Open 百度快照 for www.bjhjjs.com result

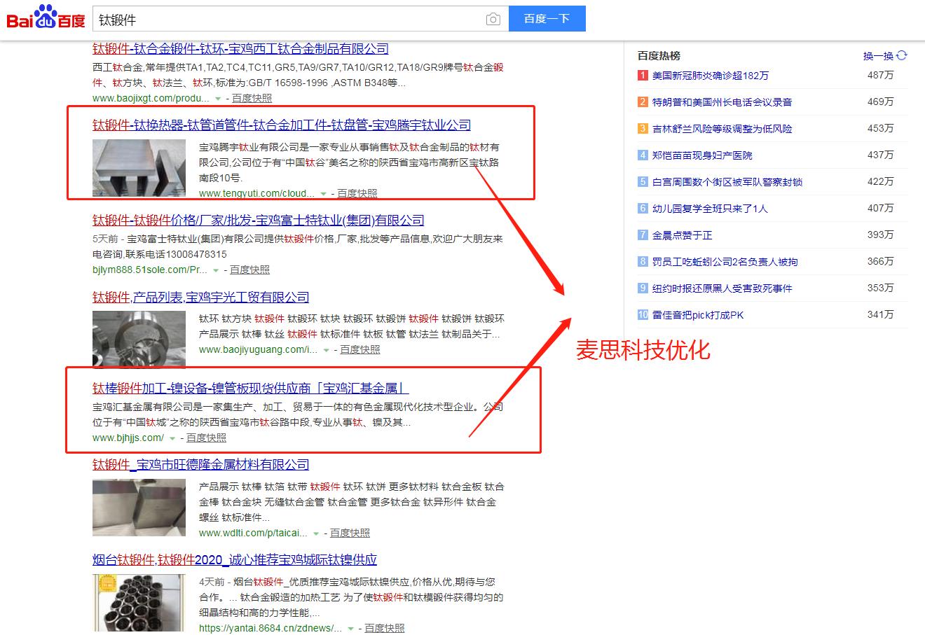[x=207, y=438]
